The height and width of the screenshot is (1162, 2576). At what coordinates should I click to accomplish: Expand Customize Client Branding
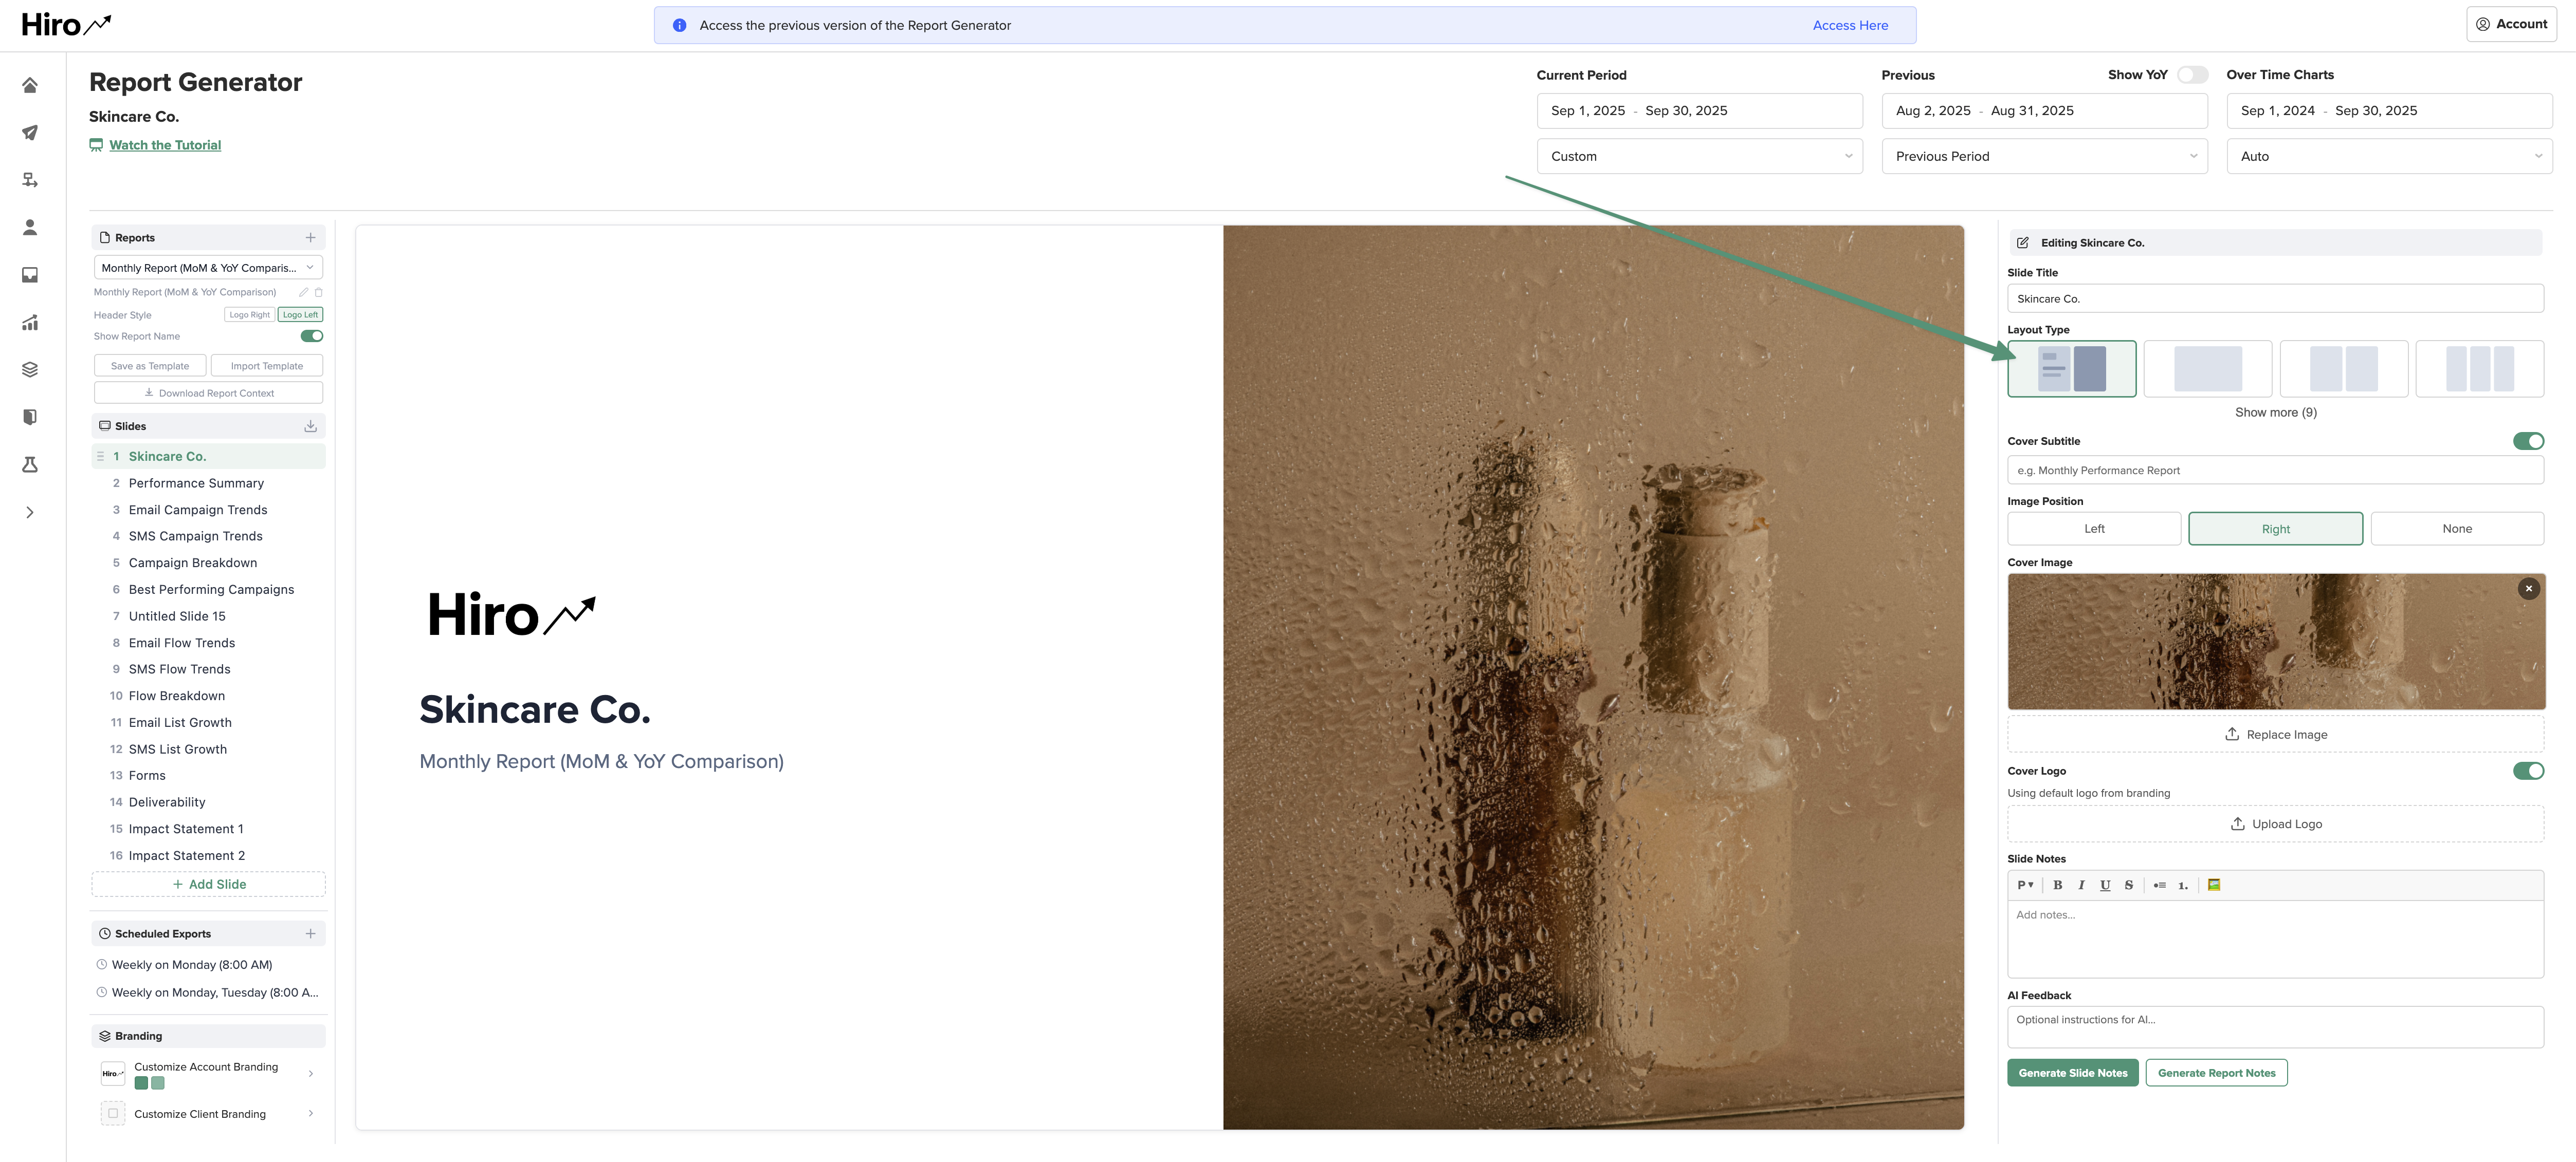point(310,1114)
